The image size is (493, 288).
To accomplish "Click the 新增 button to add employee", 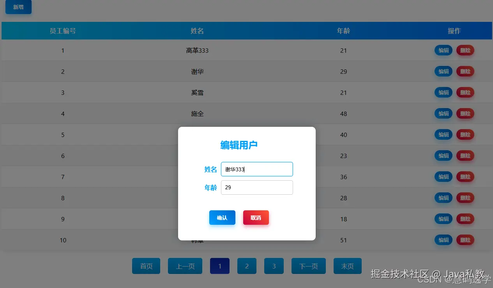I will [x=18, y=7].
